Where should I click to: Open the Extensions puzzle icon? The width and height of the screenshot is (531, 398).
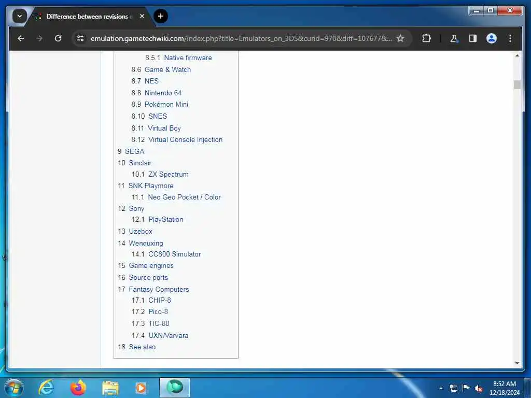coord(426,38)
